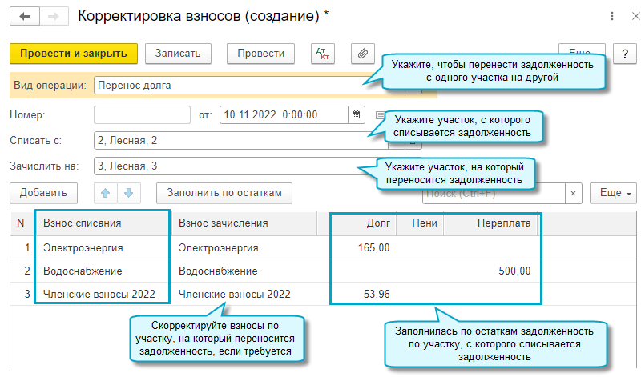The image size is (641, 377).
Task: Click the Пени column header
Action: click(x=420, y=223)
